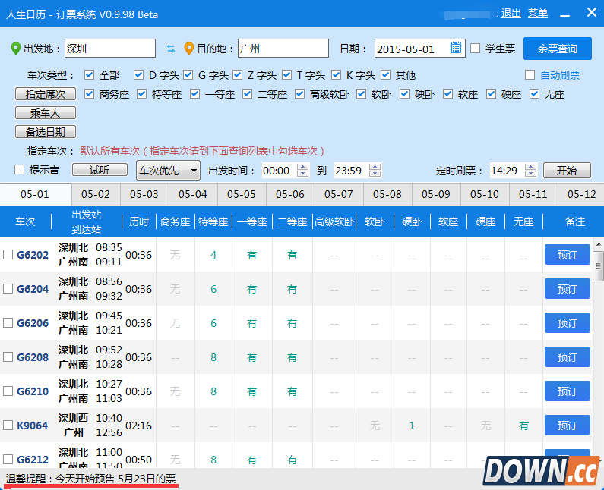Enable 自动刷票 auto refresh checkbox
The width and height of the screenshot is (604, 490).
click(530, 74)
